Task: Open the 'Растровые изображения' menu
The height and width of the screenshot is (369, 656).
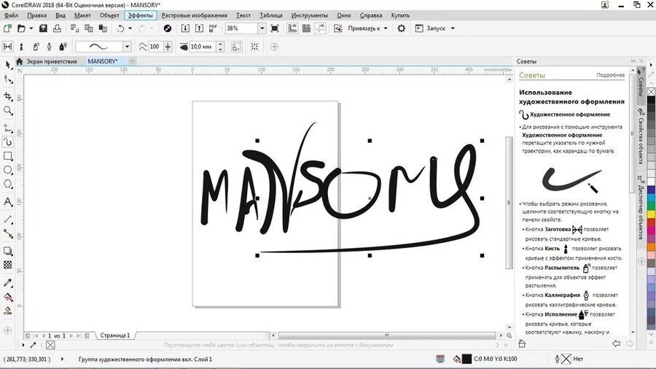Action: [x=194, y=15]
